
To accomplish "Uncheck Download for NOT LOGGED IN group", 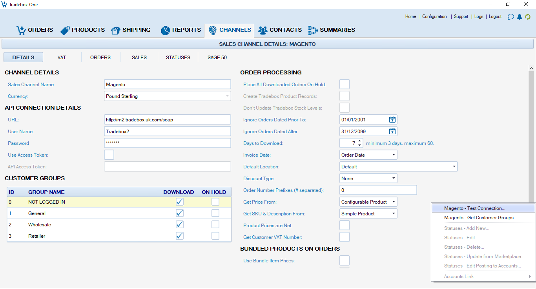I will coord(180,202).
